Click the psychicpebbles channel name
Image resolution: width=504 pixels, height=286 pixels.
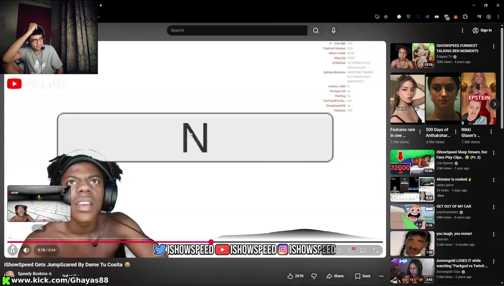447,212
